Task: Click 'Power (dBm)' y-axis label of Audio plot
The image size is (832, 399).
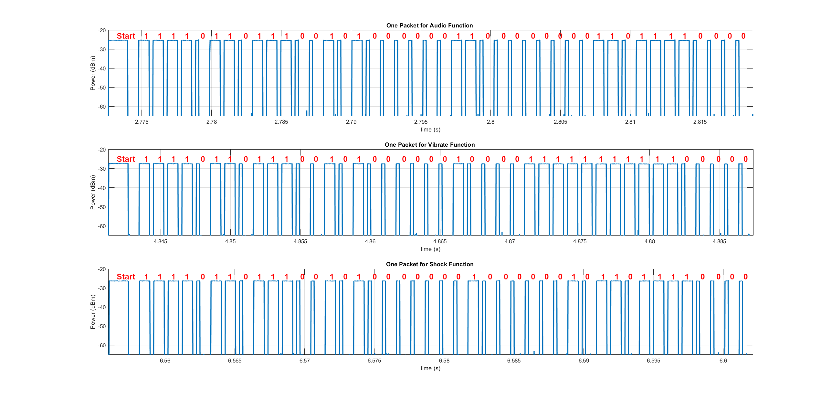Action: (93, 73)
